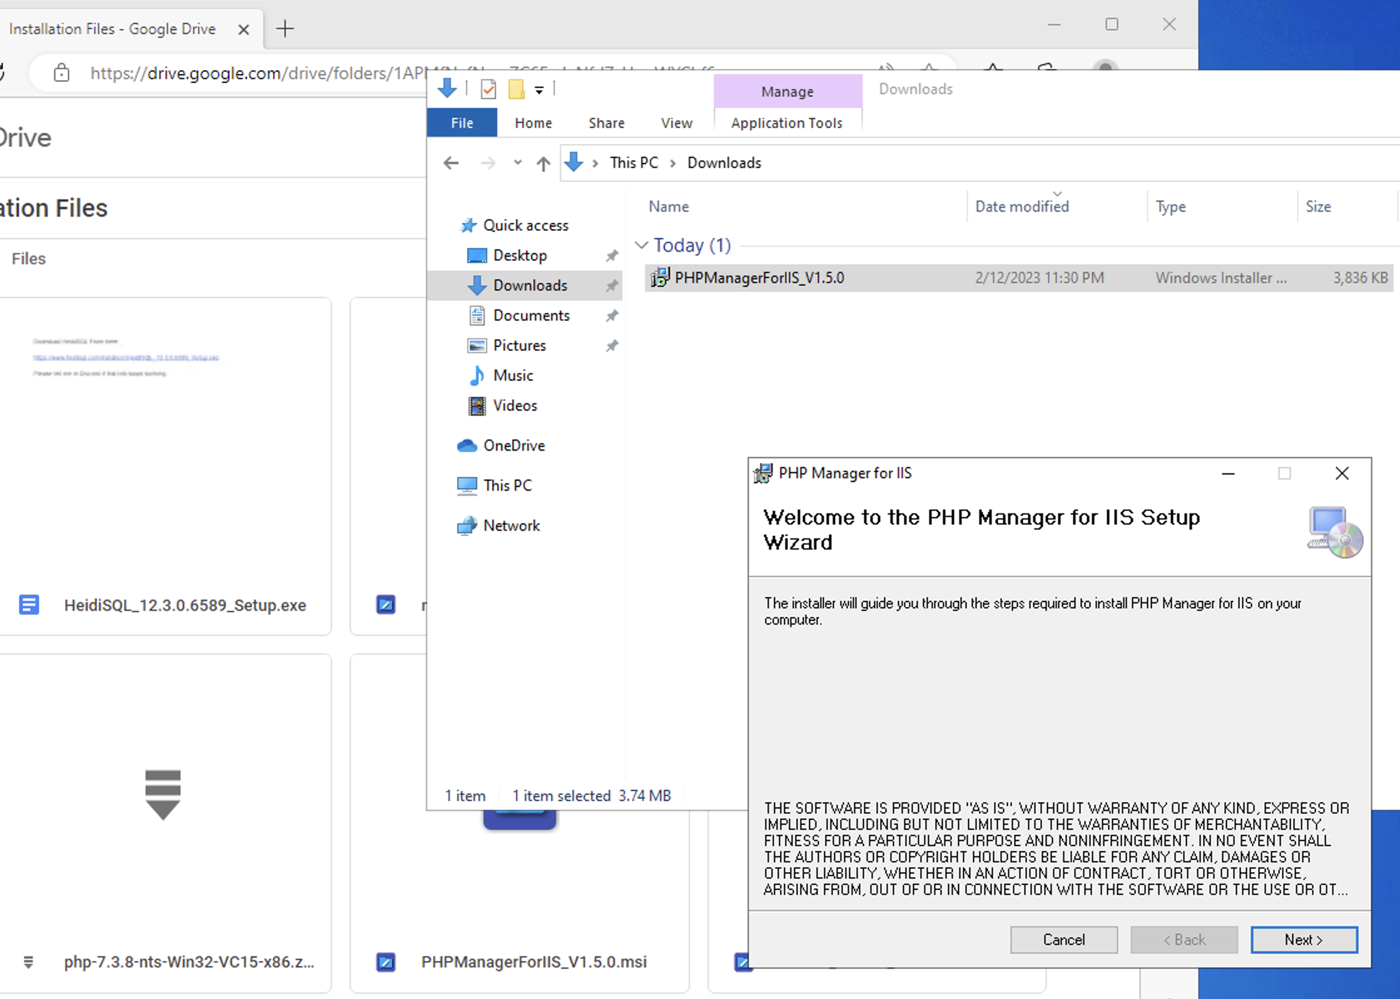1400x999 pixels.
Task: Open OneDrive in navigation pane
Action: [513, 446]
